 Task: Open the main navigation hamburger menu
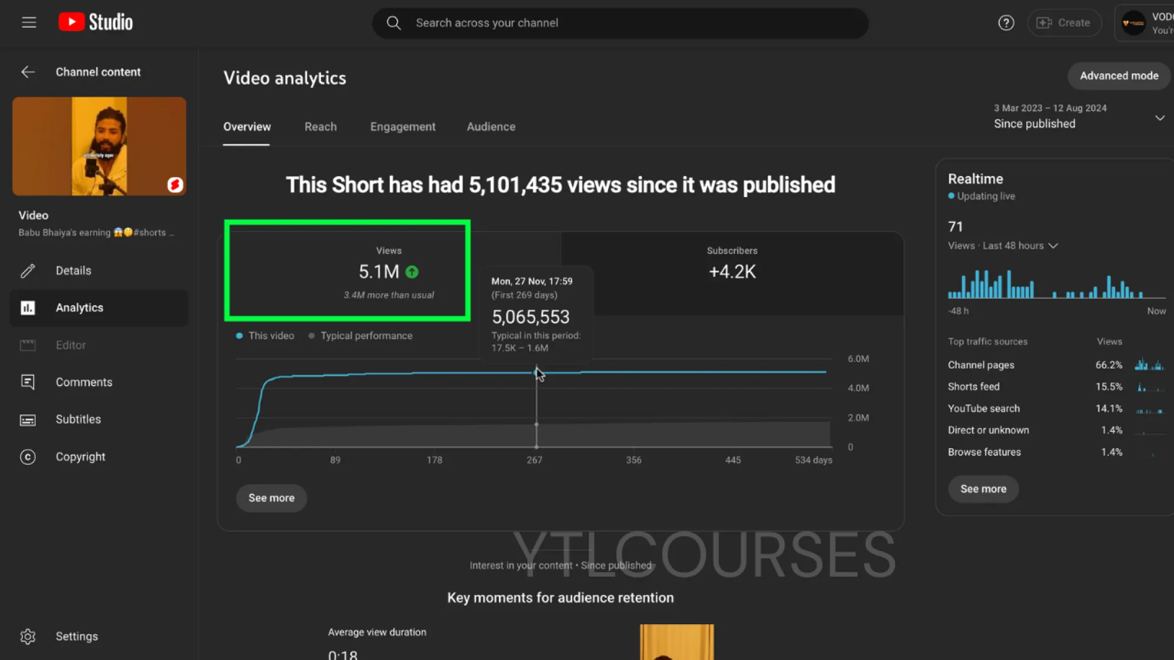(x=29, y=22)
